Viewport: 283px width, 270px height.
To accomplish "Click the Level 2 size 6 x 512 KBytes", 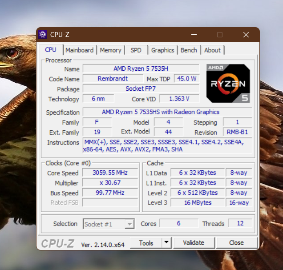I will 198,193.
